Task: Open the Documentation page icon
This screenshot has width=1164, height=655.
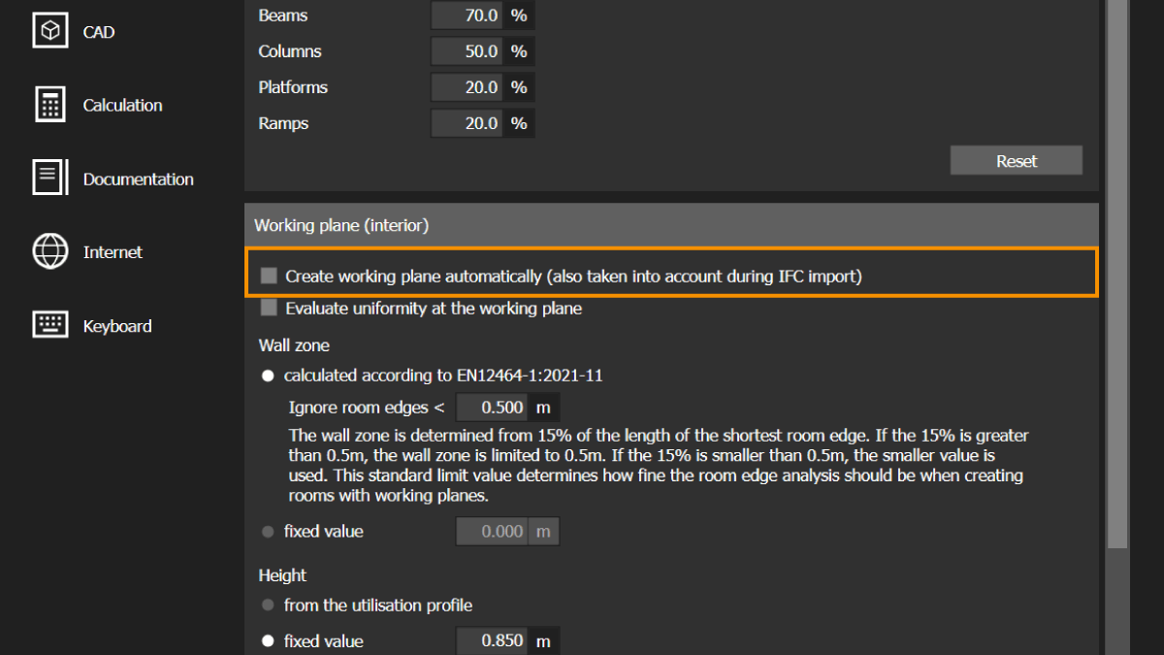Action: 50,179
